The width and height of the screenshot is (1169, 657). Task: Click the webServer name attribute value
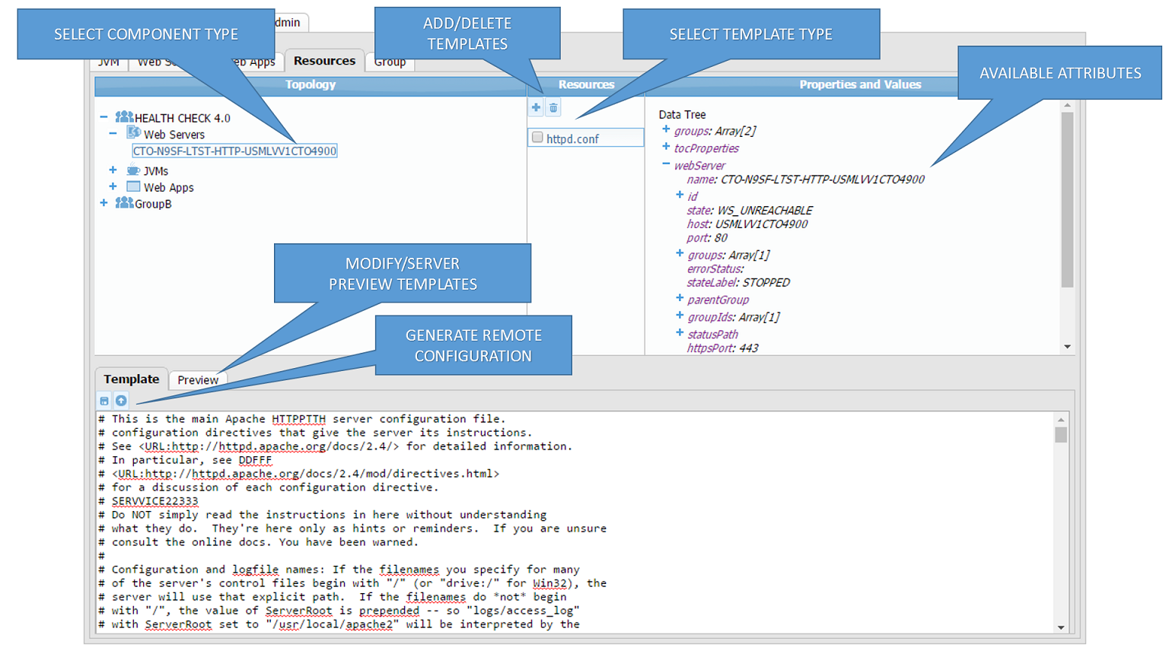[x=823, y=179]
